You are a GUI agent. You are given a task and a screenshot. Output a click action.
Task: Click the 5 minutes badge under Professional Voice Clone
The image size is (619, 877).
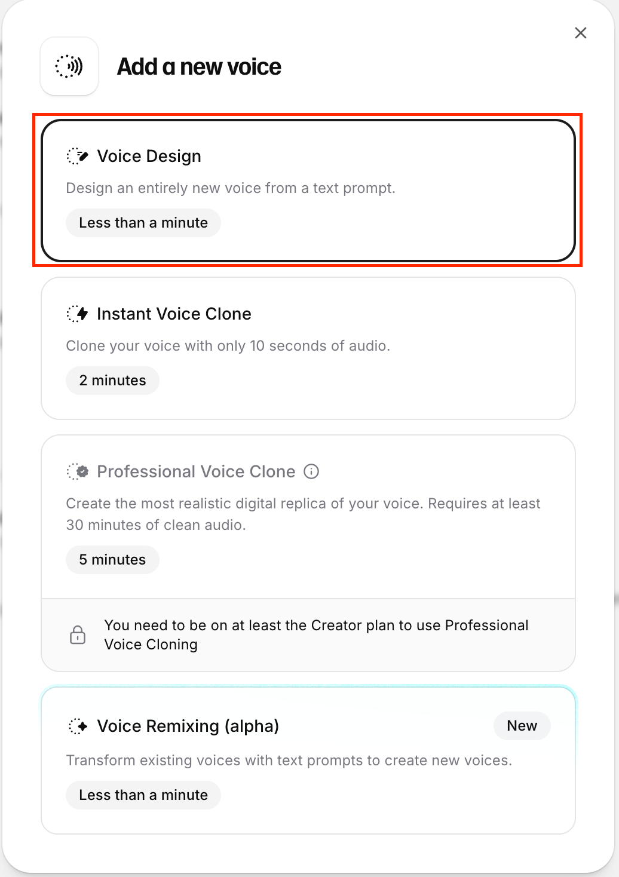pos(112,560)
